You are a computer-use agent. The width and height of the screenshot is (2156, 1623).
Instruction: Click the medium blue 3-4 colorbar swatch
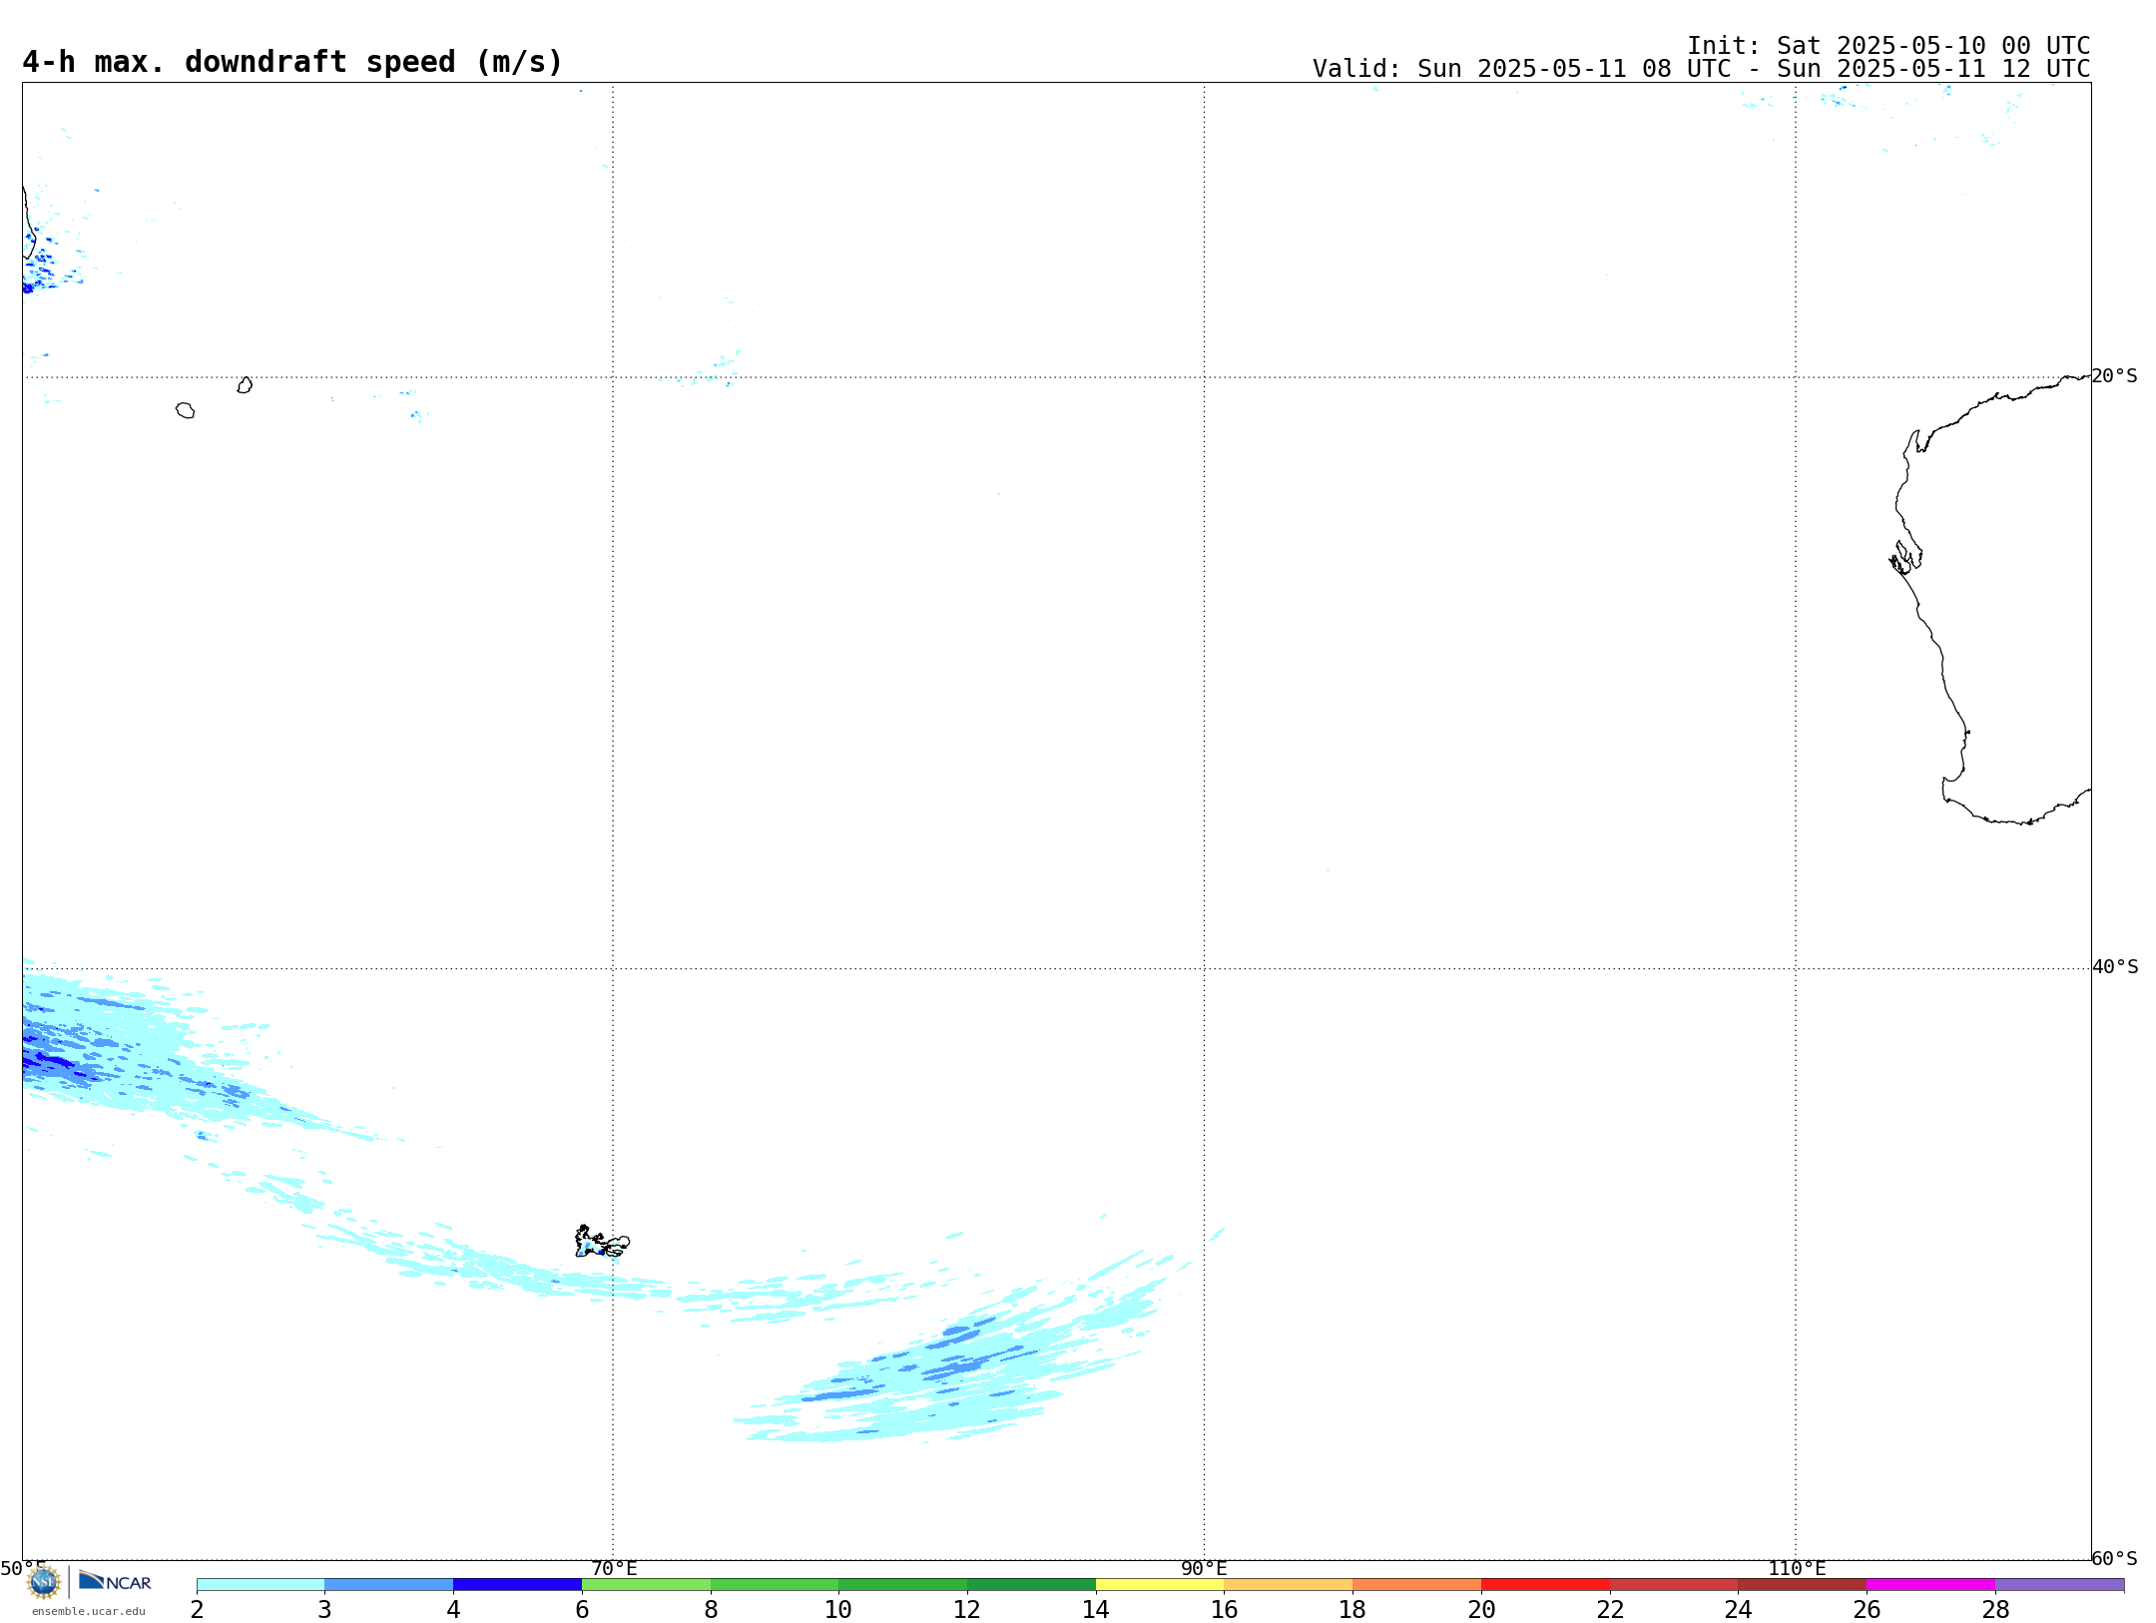[389, 1585]
